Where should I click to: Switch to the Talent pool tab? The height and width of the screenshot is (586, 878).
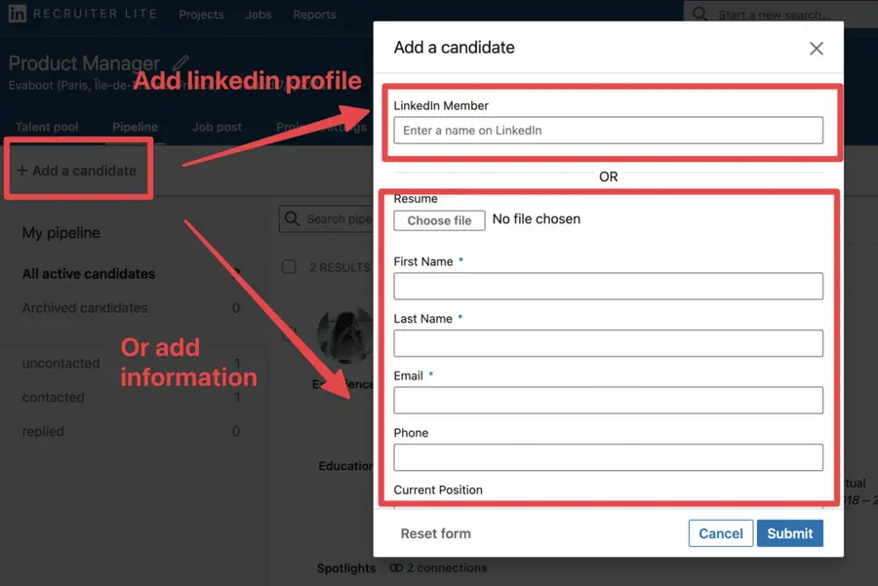tap(46, 126)
